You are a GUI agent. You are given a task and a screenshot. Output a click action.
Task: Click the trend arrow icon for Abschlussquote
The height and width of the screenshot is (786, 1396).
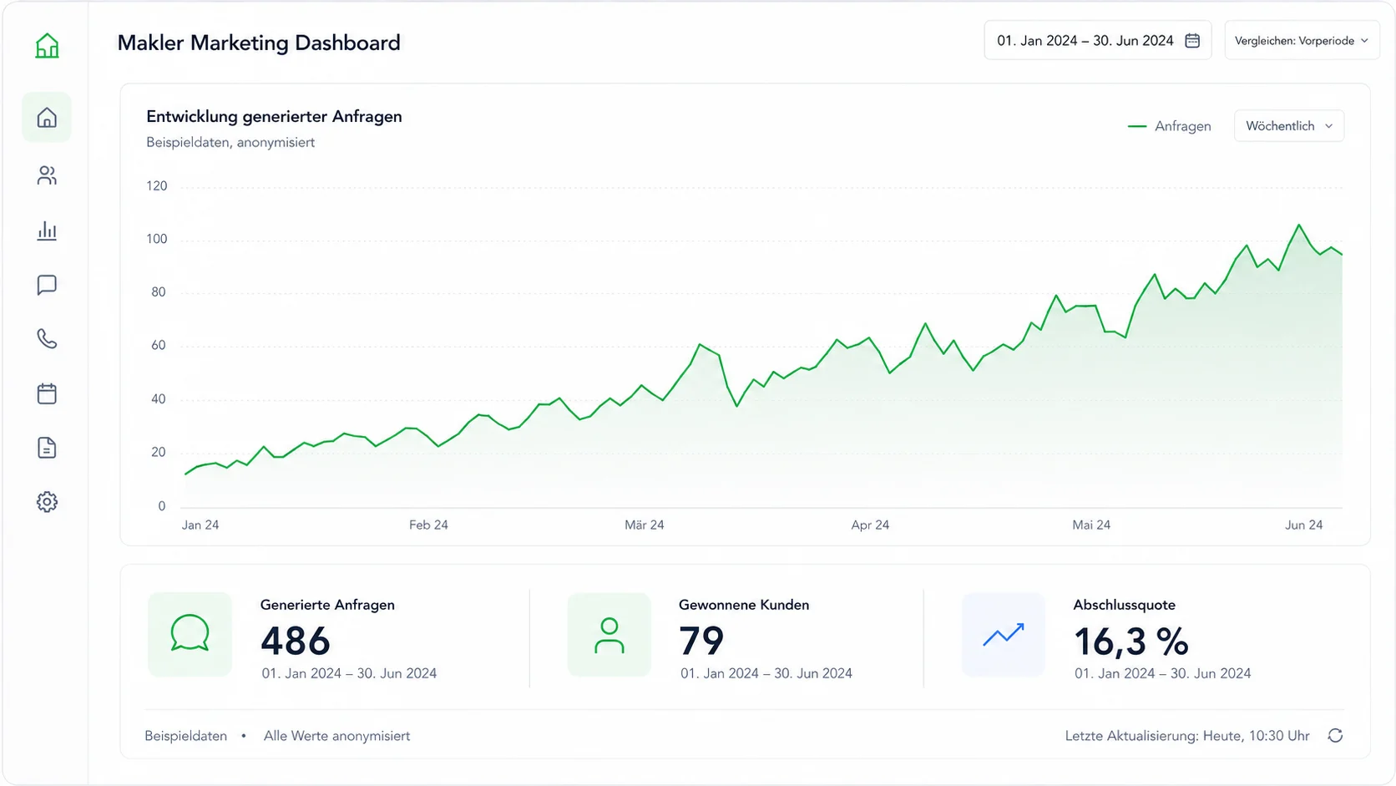coord(1003,635)
